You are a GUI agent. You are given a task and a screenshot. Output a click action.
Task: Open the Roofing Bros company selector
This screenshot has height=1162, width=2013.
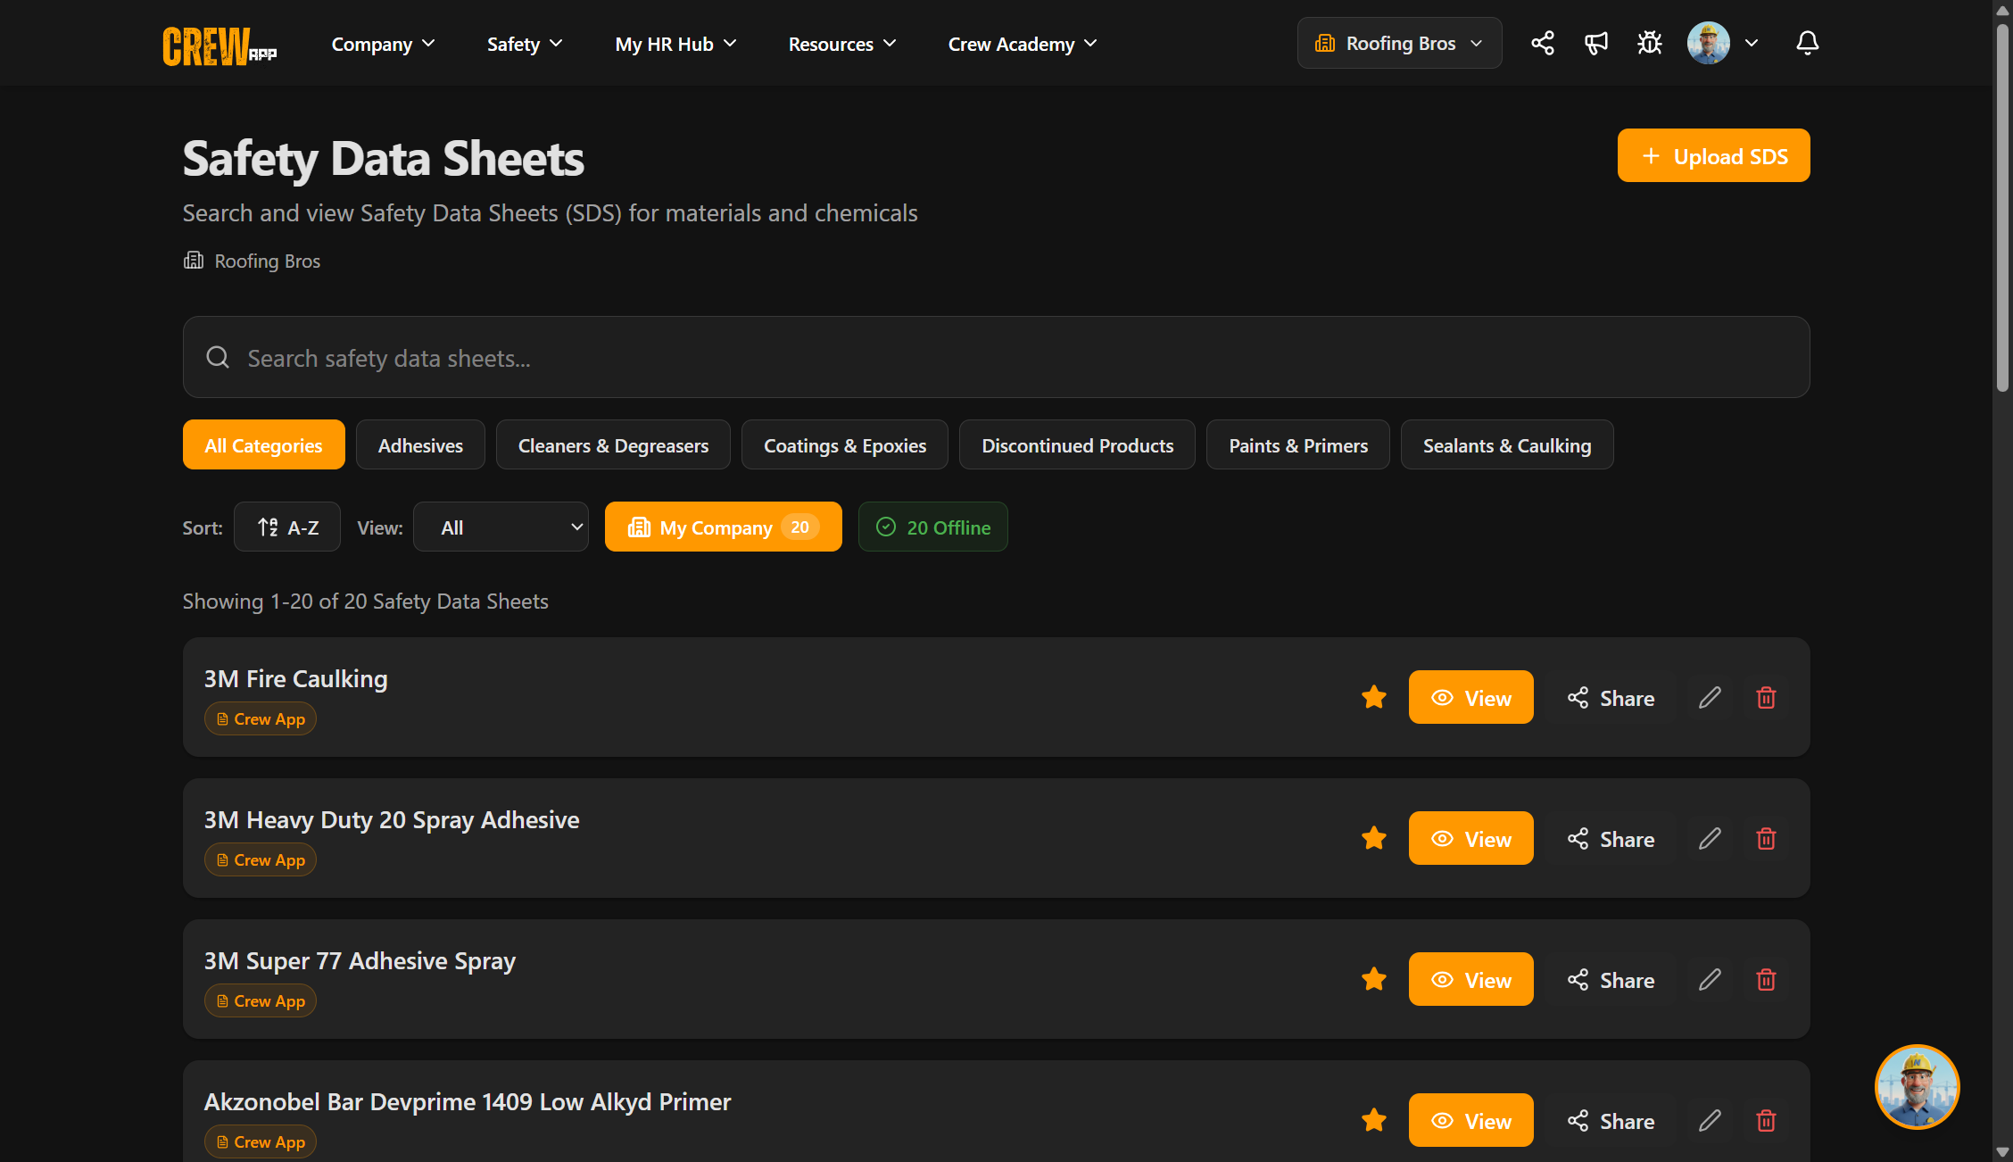point(1399,42)
